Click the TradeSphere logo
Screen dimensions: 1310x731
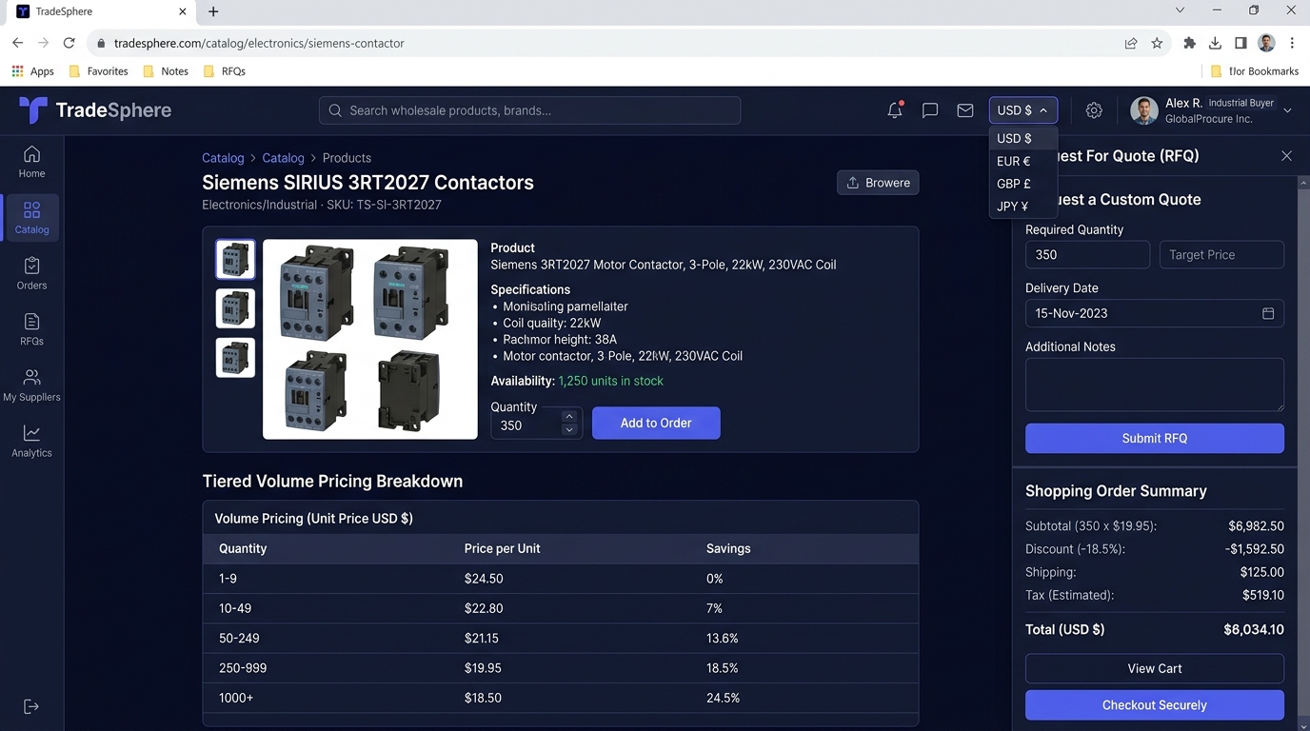click(95, 110)
